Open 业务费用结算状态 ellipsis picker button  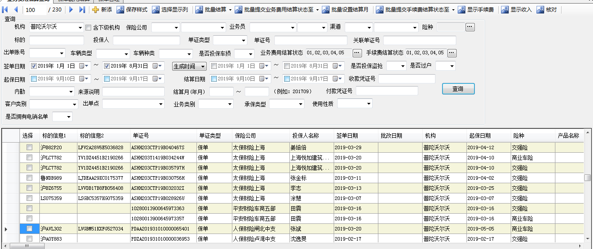coord(357,53)
